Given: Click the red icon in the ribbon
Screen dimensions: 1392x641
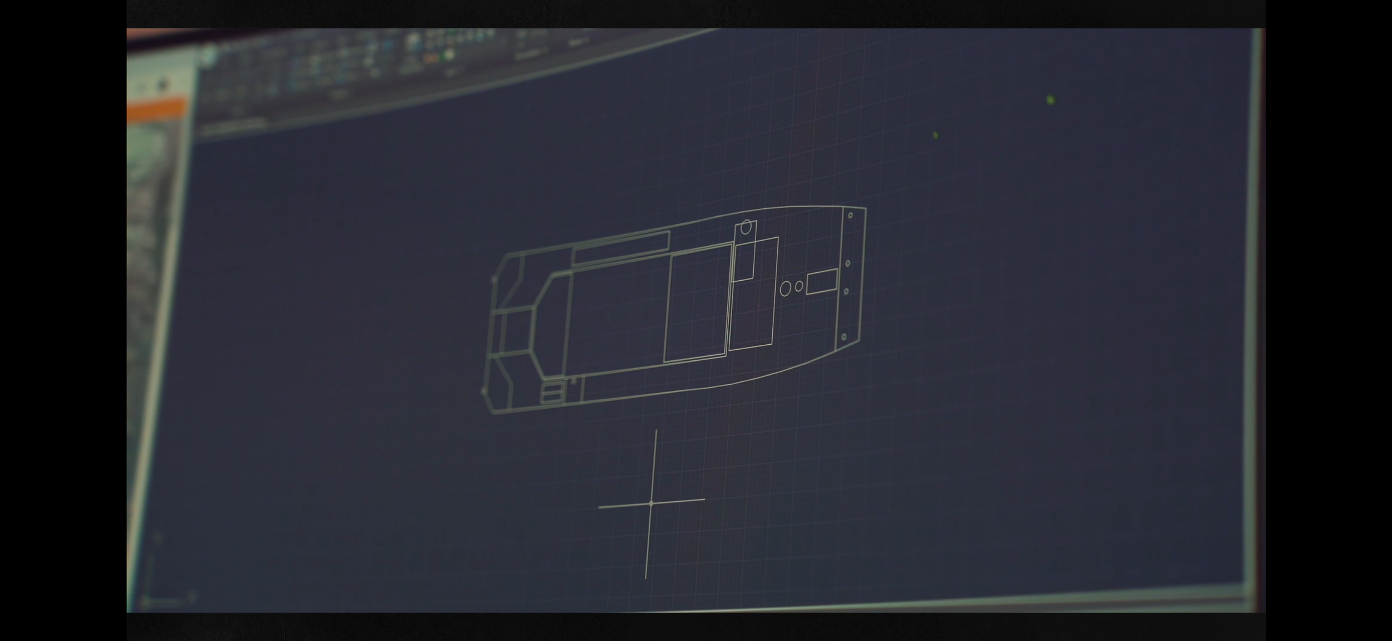Looking at the screenshot, I should pos(431,57).
